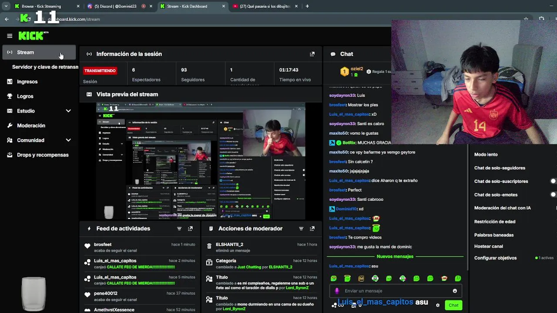Click the Moderación hammer icon
The image size is (557, 313).
[x=10, y=126]
